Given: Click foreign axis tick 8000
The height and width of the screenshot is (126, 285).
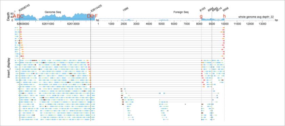Looking at the screenshot, I should [199, 24].
